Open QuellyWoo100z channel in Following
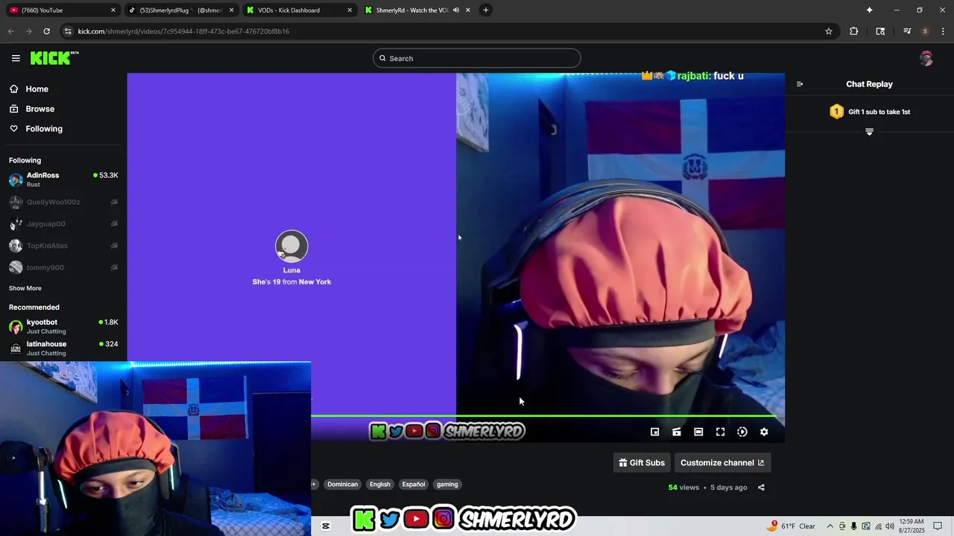Viewport: 954px width, 536px height. click(x=63, y=202)
